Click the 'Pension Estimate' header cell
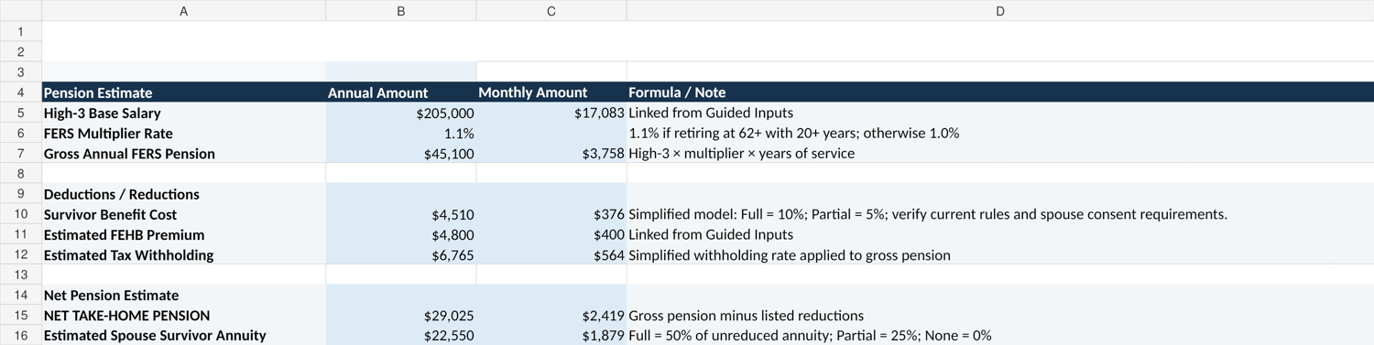This screenshot has height=345, width=1374. pyautogui.click(x=184, y=92)
